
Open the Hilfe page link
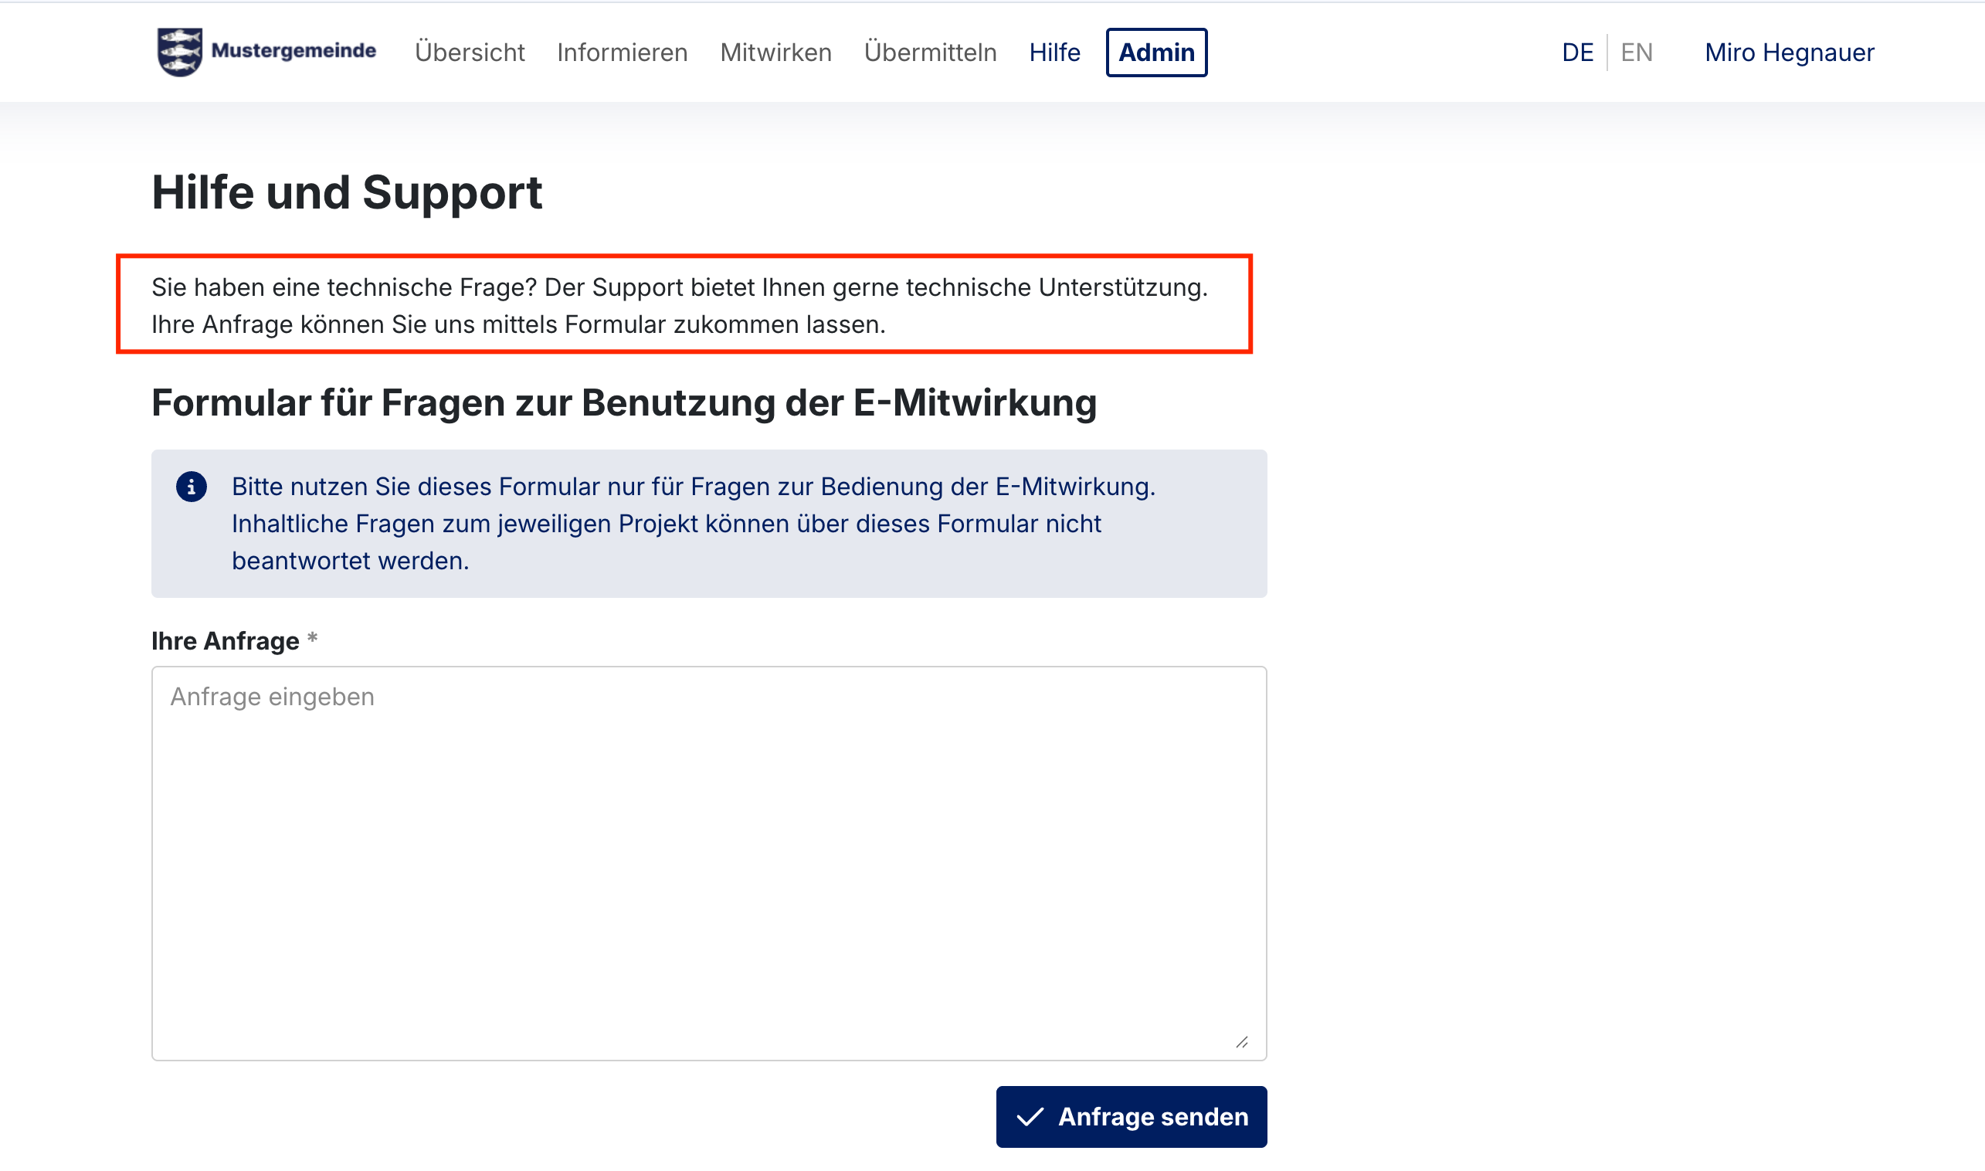pyautogui.click(x=1054, y=52)
